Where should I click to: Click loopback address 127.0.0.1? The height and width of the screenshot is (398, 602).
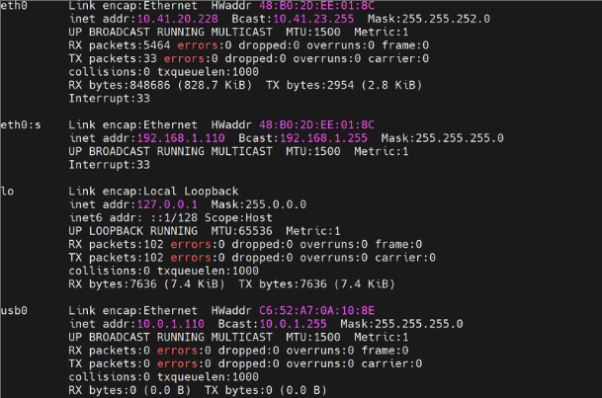(139, 203)
